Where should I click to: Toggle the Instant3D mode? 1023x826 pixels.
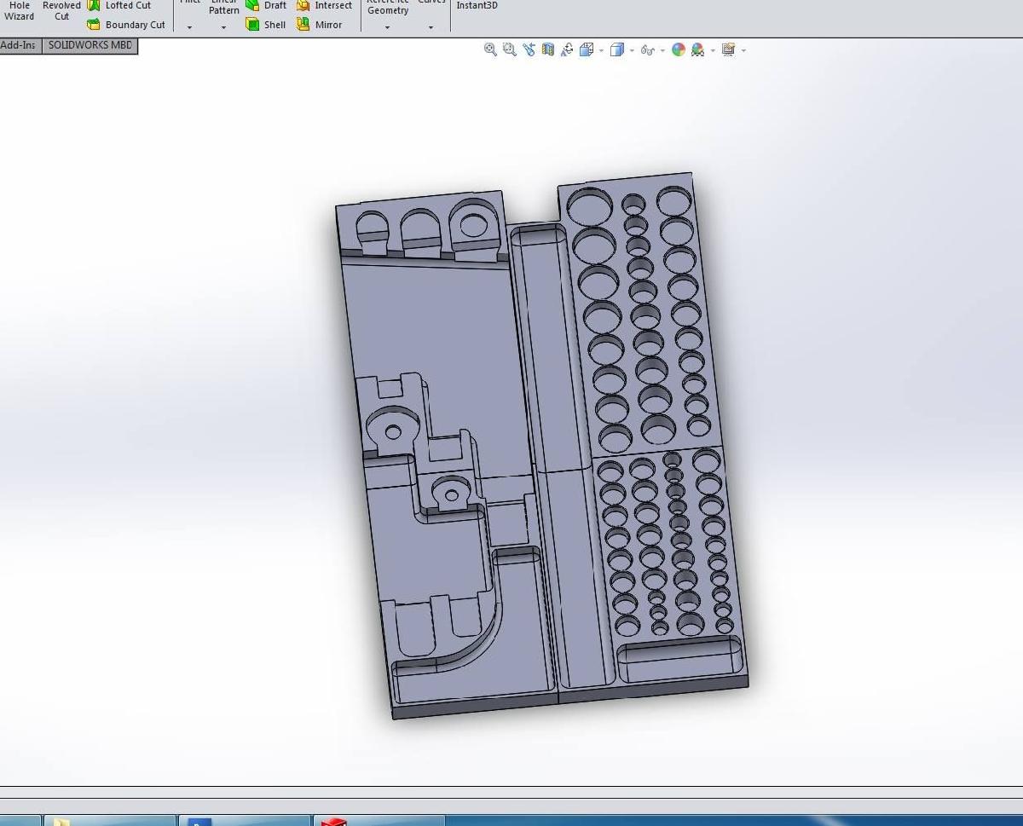(477, 5)
